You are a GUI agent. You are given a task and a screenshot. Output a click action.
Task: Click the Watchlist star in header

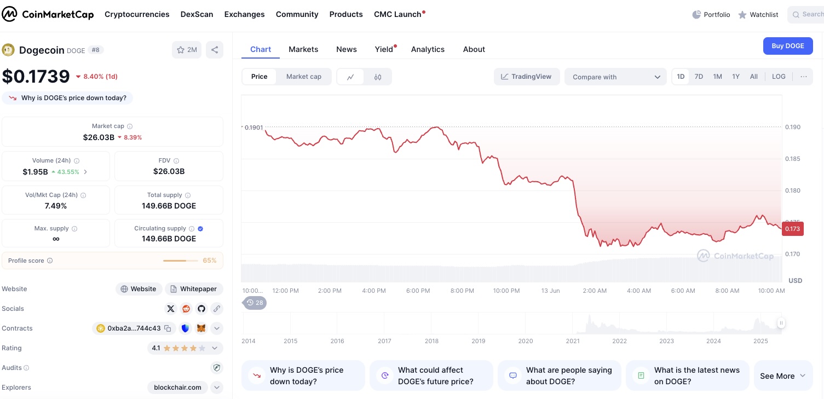[x=742, y=15]
